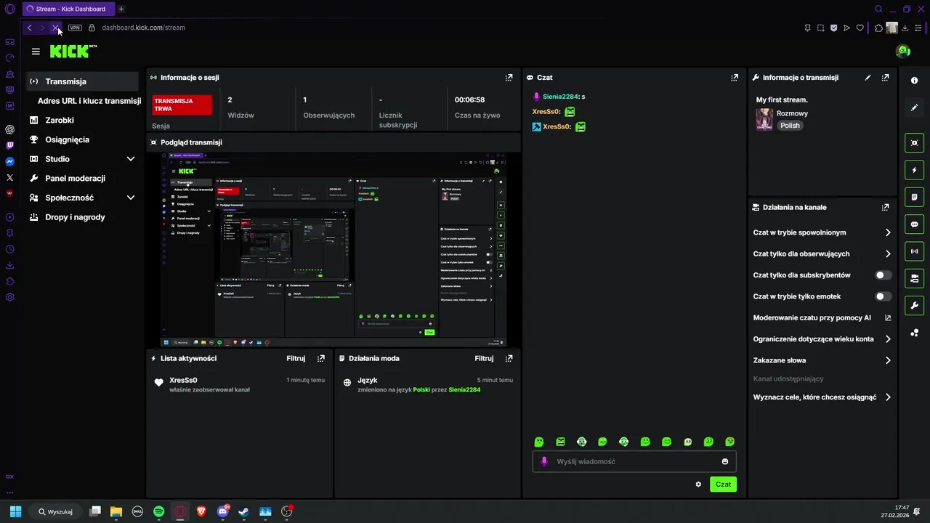Image resolution: width=930 pixels, height=523 pixels.
Task: Pop out the Czat panel
Action: 735,78
